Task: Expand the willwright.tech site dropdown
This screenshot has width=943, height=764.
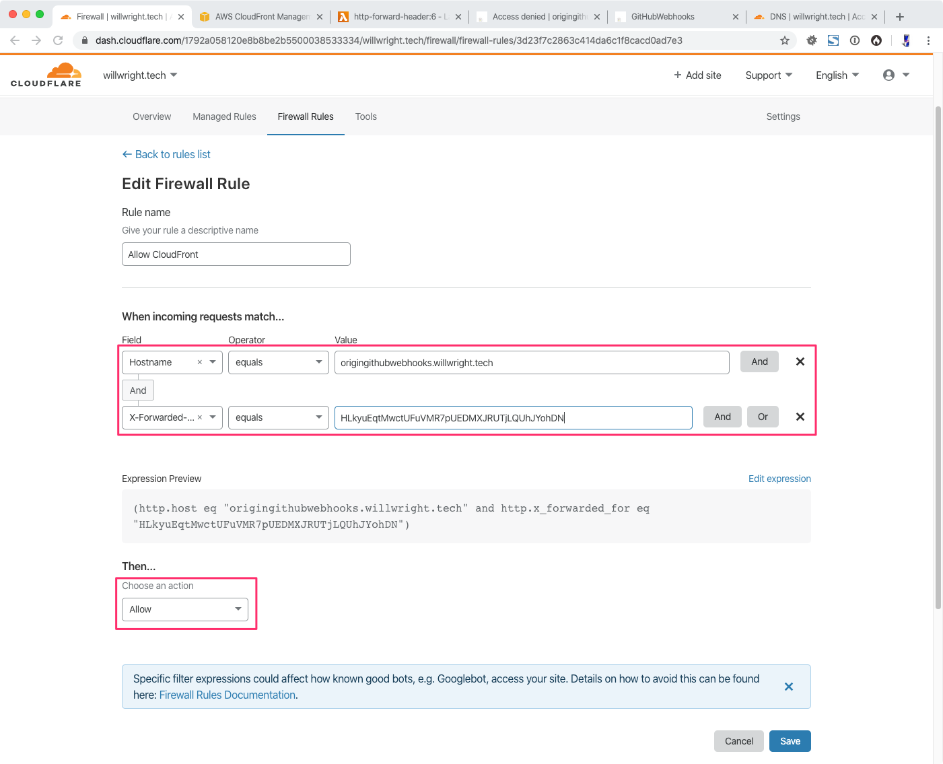Action: pyautogui.click(x=140, y=75)
